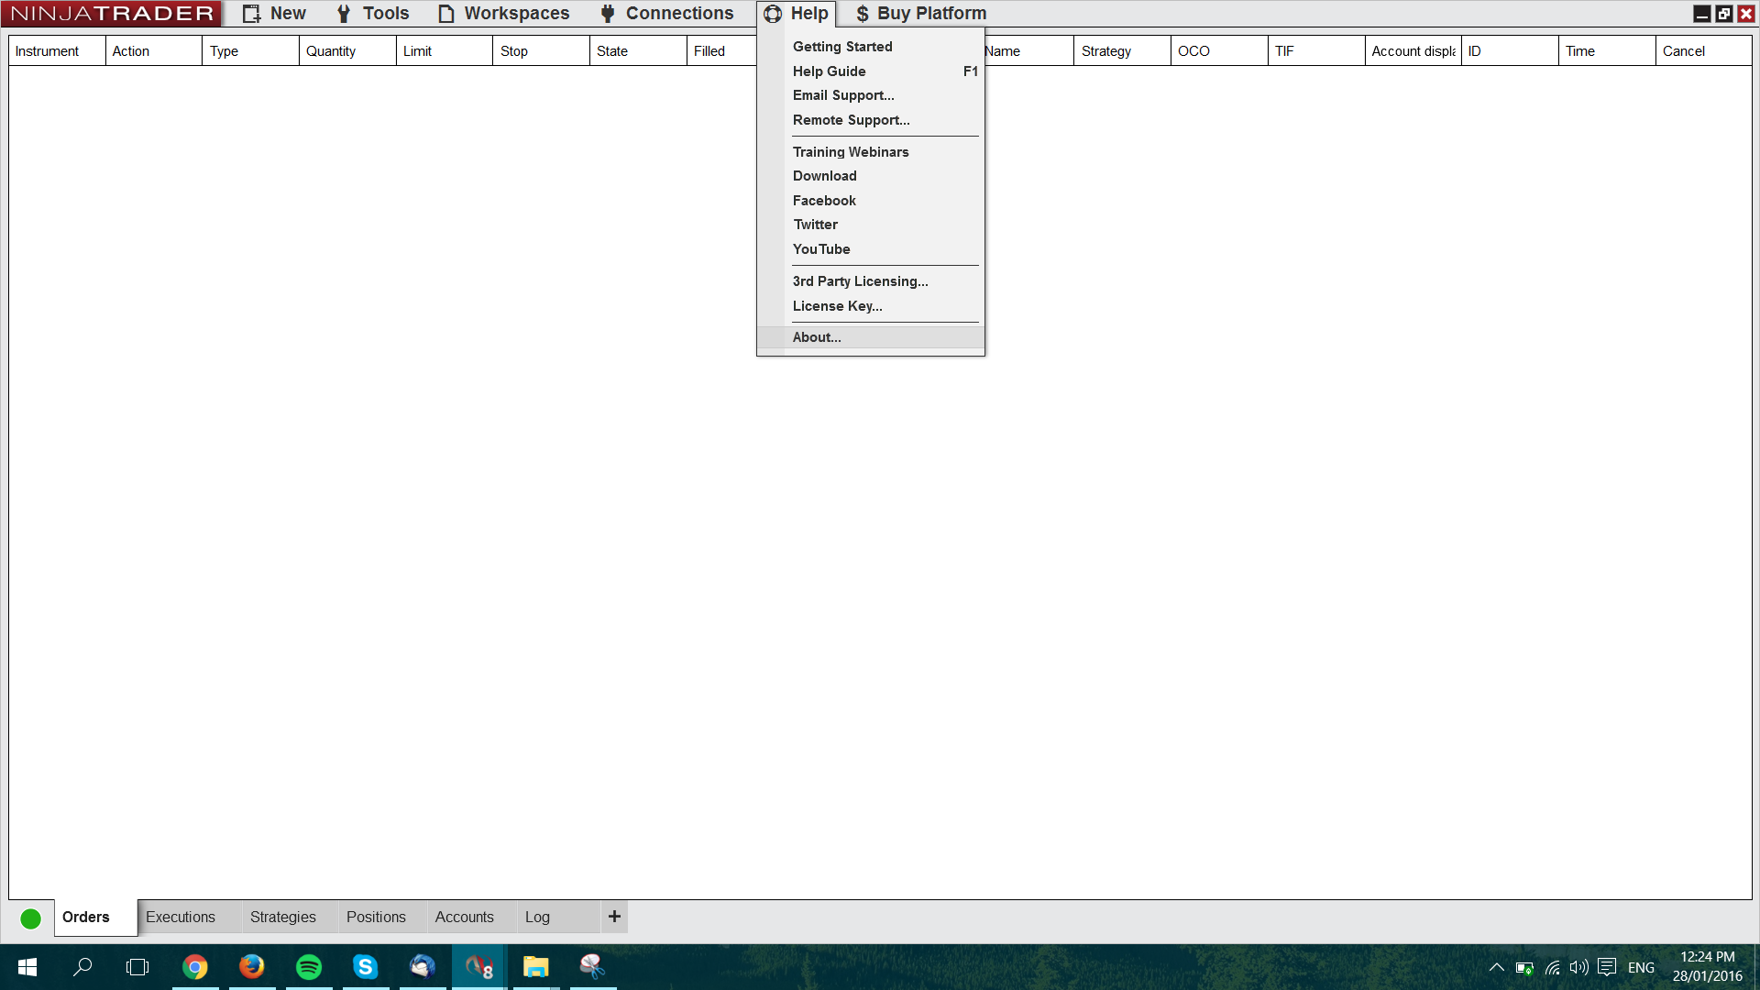Open Windows taskbar search

[x=82, y=967]
